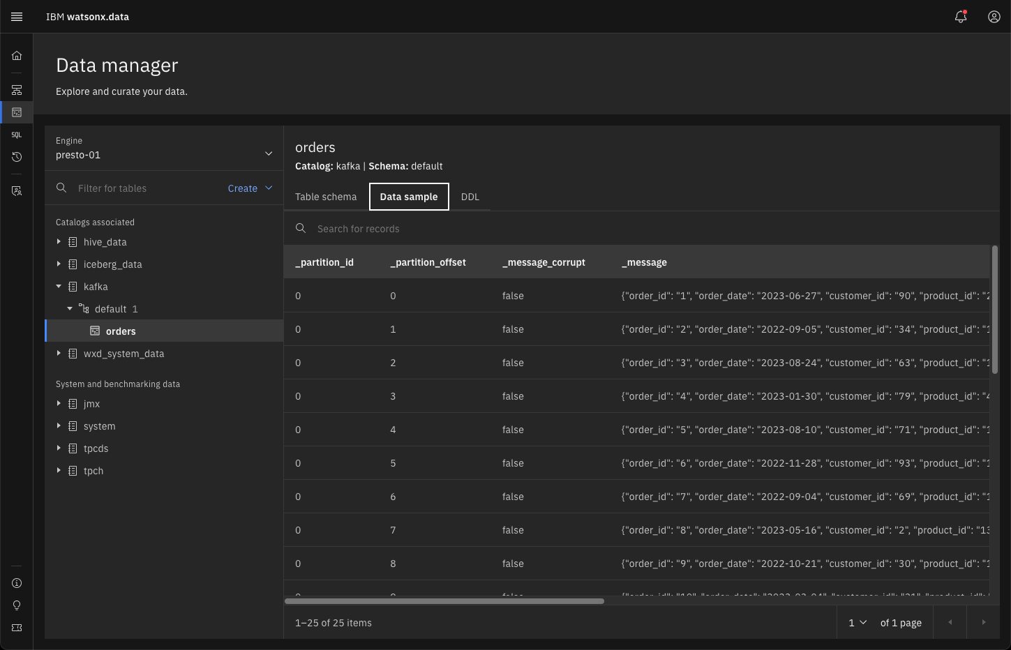Image resolution: width=1011 pixels, height=650 pixels.
Task: Open the SQL query workspace icon
Action: coord(17,135)
